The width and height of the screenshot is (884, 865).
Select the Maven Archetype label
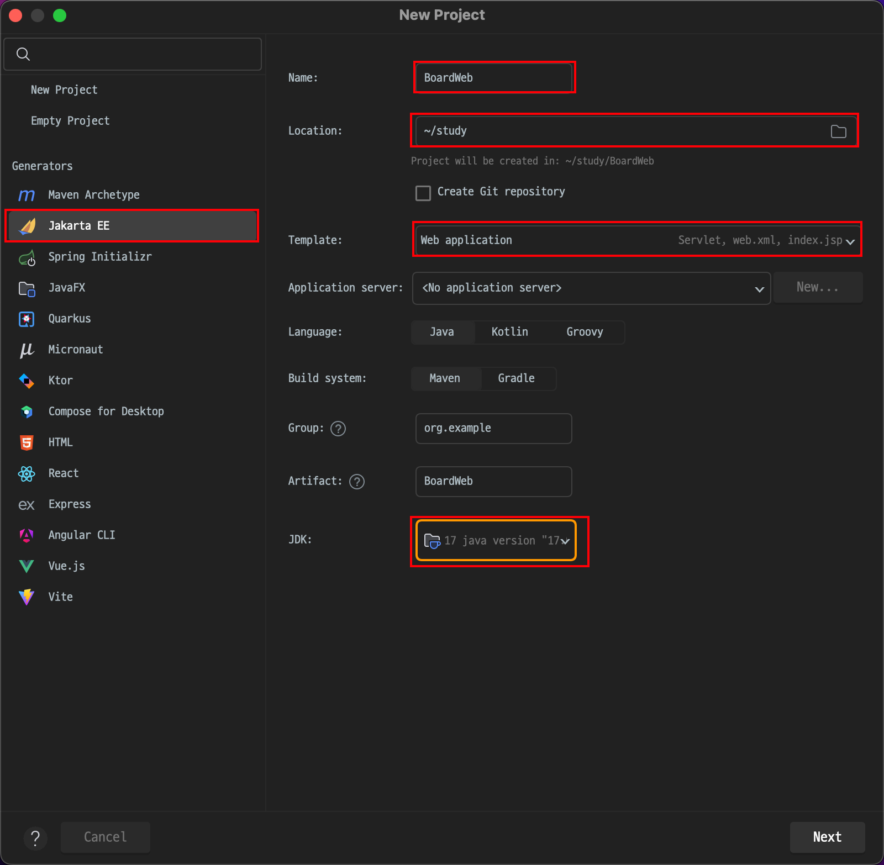[94, 195]
